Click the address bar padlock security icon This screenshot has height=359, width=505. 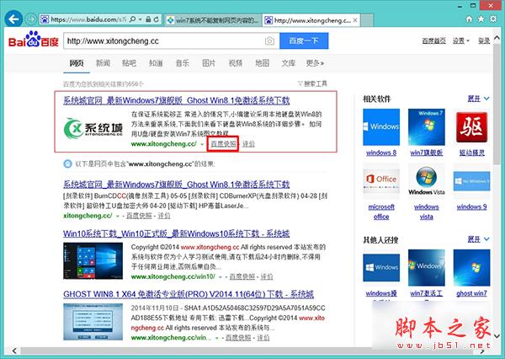pos(148,19)
